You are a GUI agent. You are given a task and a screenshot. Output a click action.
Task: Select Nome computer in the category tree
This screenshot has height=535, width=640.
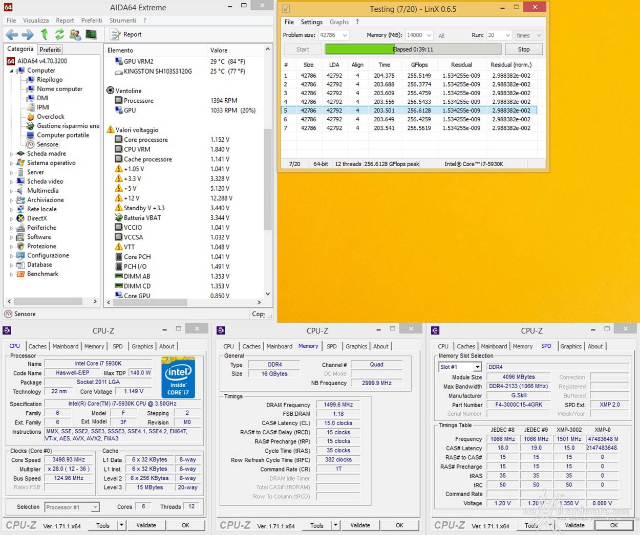59,88
